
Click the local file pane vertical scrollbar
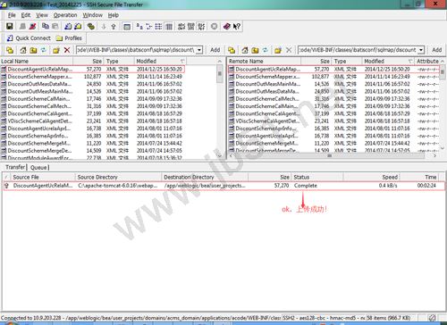point(220,109)
